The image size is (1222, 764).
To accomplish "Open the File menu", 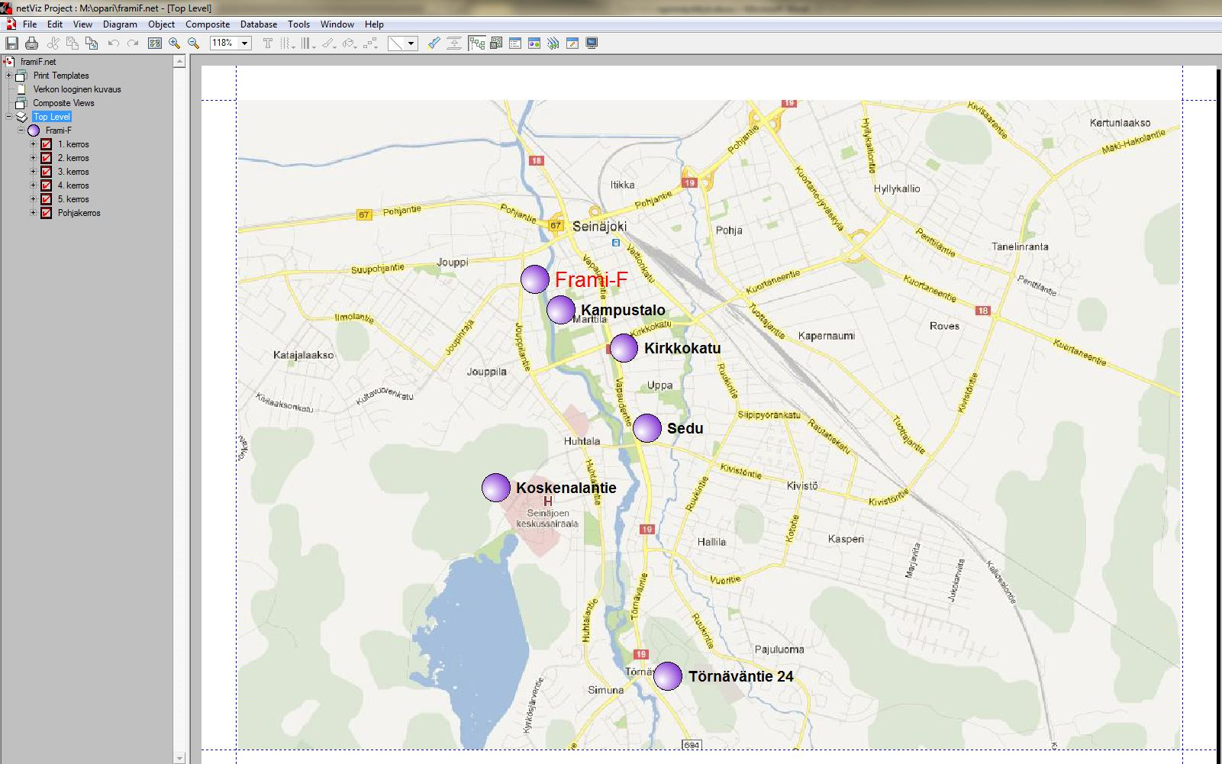I will pos(30,24).
